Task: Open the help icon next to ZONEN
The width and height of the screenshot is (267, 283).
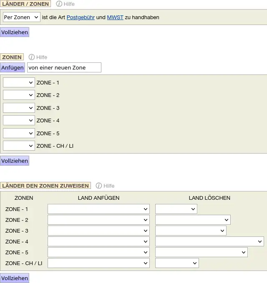Action: point(32,57)
